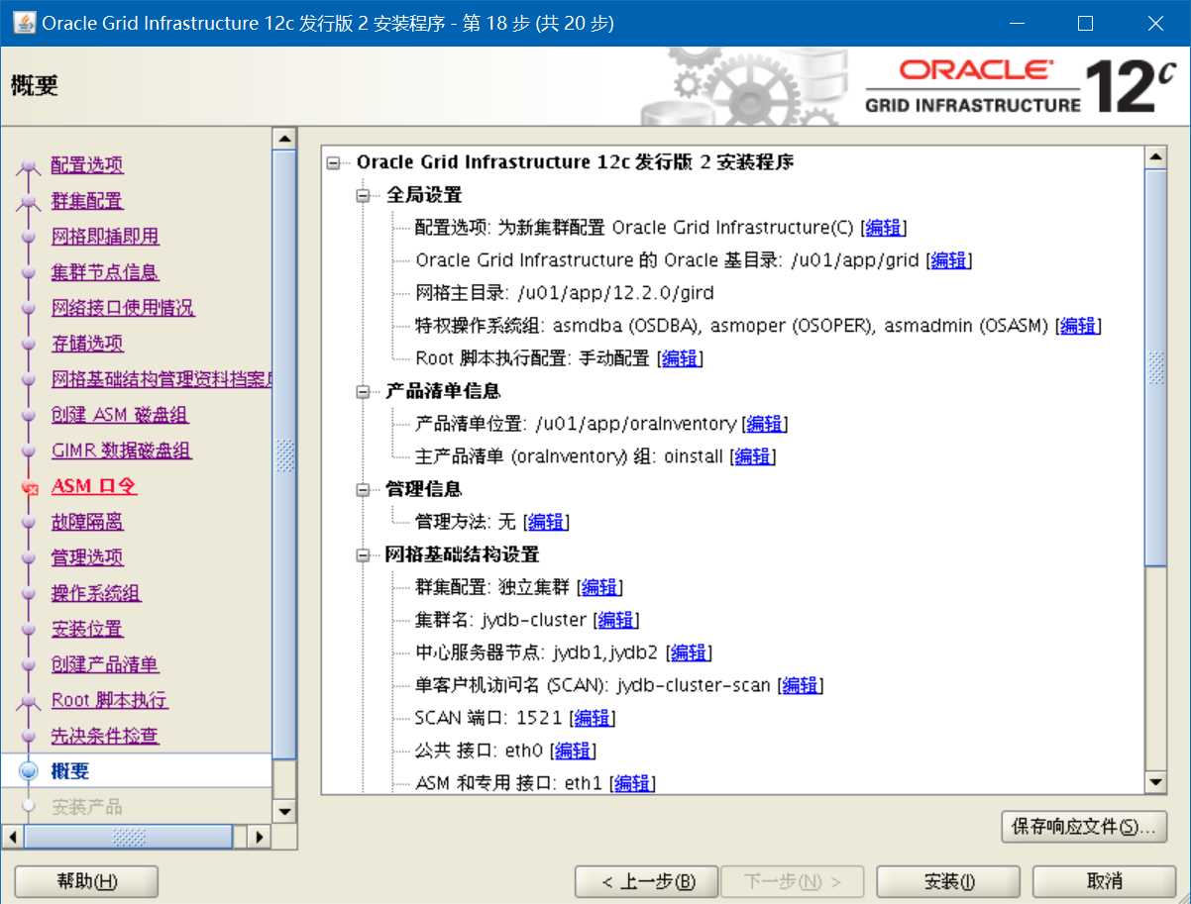Open the 创建 ASM 磁盘组 step
The height and width of the screenshot is (904, 1191).
(x=120, y=415)
